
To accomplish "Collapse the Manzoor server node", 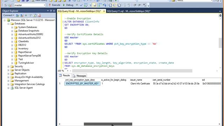I will [x=5, y=20].
